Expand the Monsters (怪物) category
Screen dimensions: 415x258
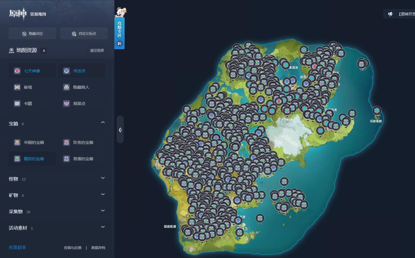click(103, 178)
